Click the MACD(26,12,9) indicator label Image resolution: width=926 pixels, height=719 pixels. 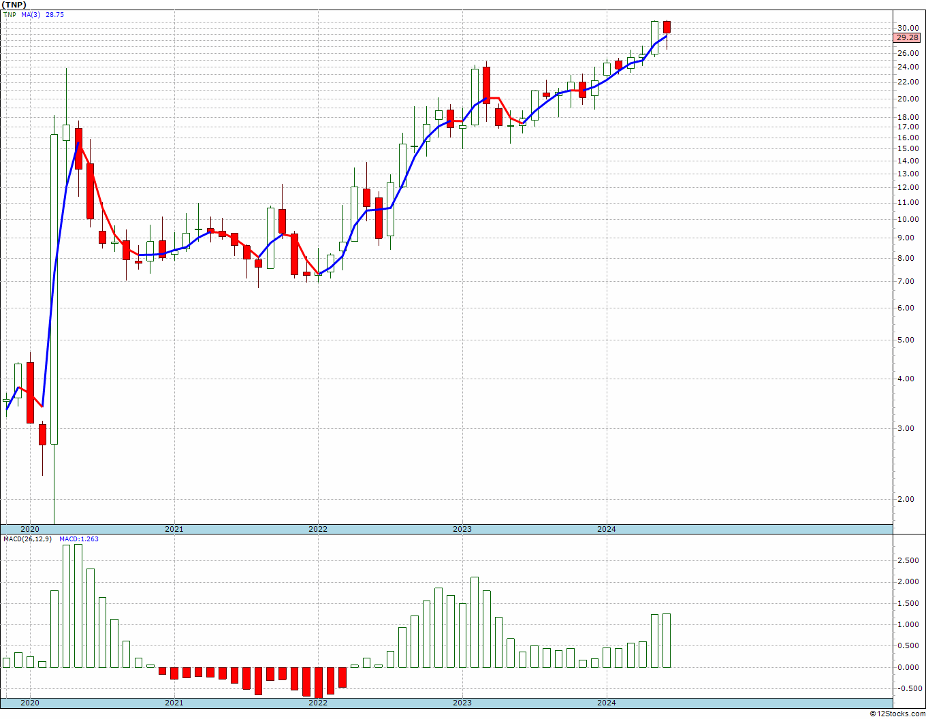point(27,539)
